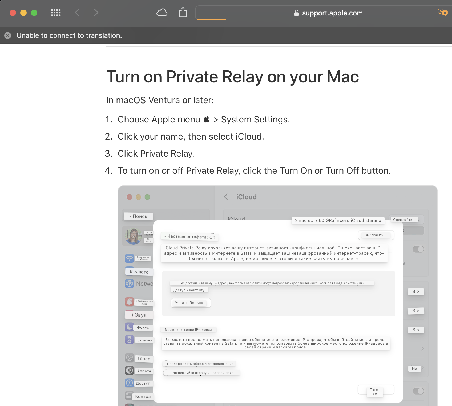Viewport: 452px width, 406px height.
Task: Select the Network globe icon in sidebar
Action: coord(130,283)
